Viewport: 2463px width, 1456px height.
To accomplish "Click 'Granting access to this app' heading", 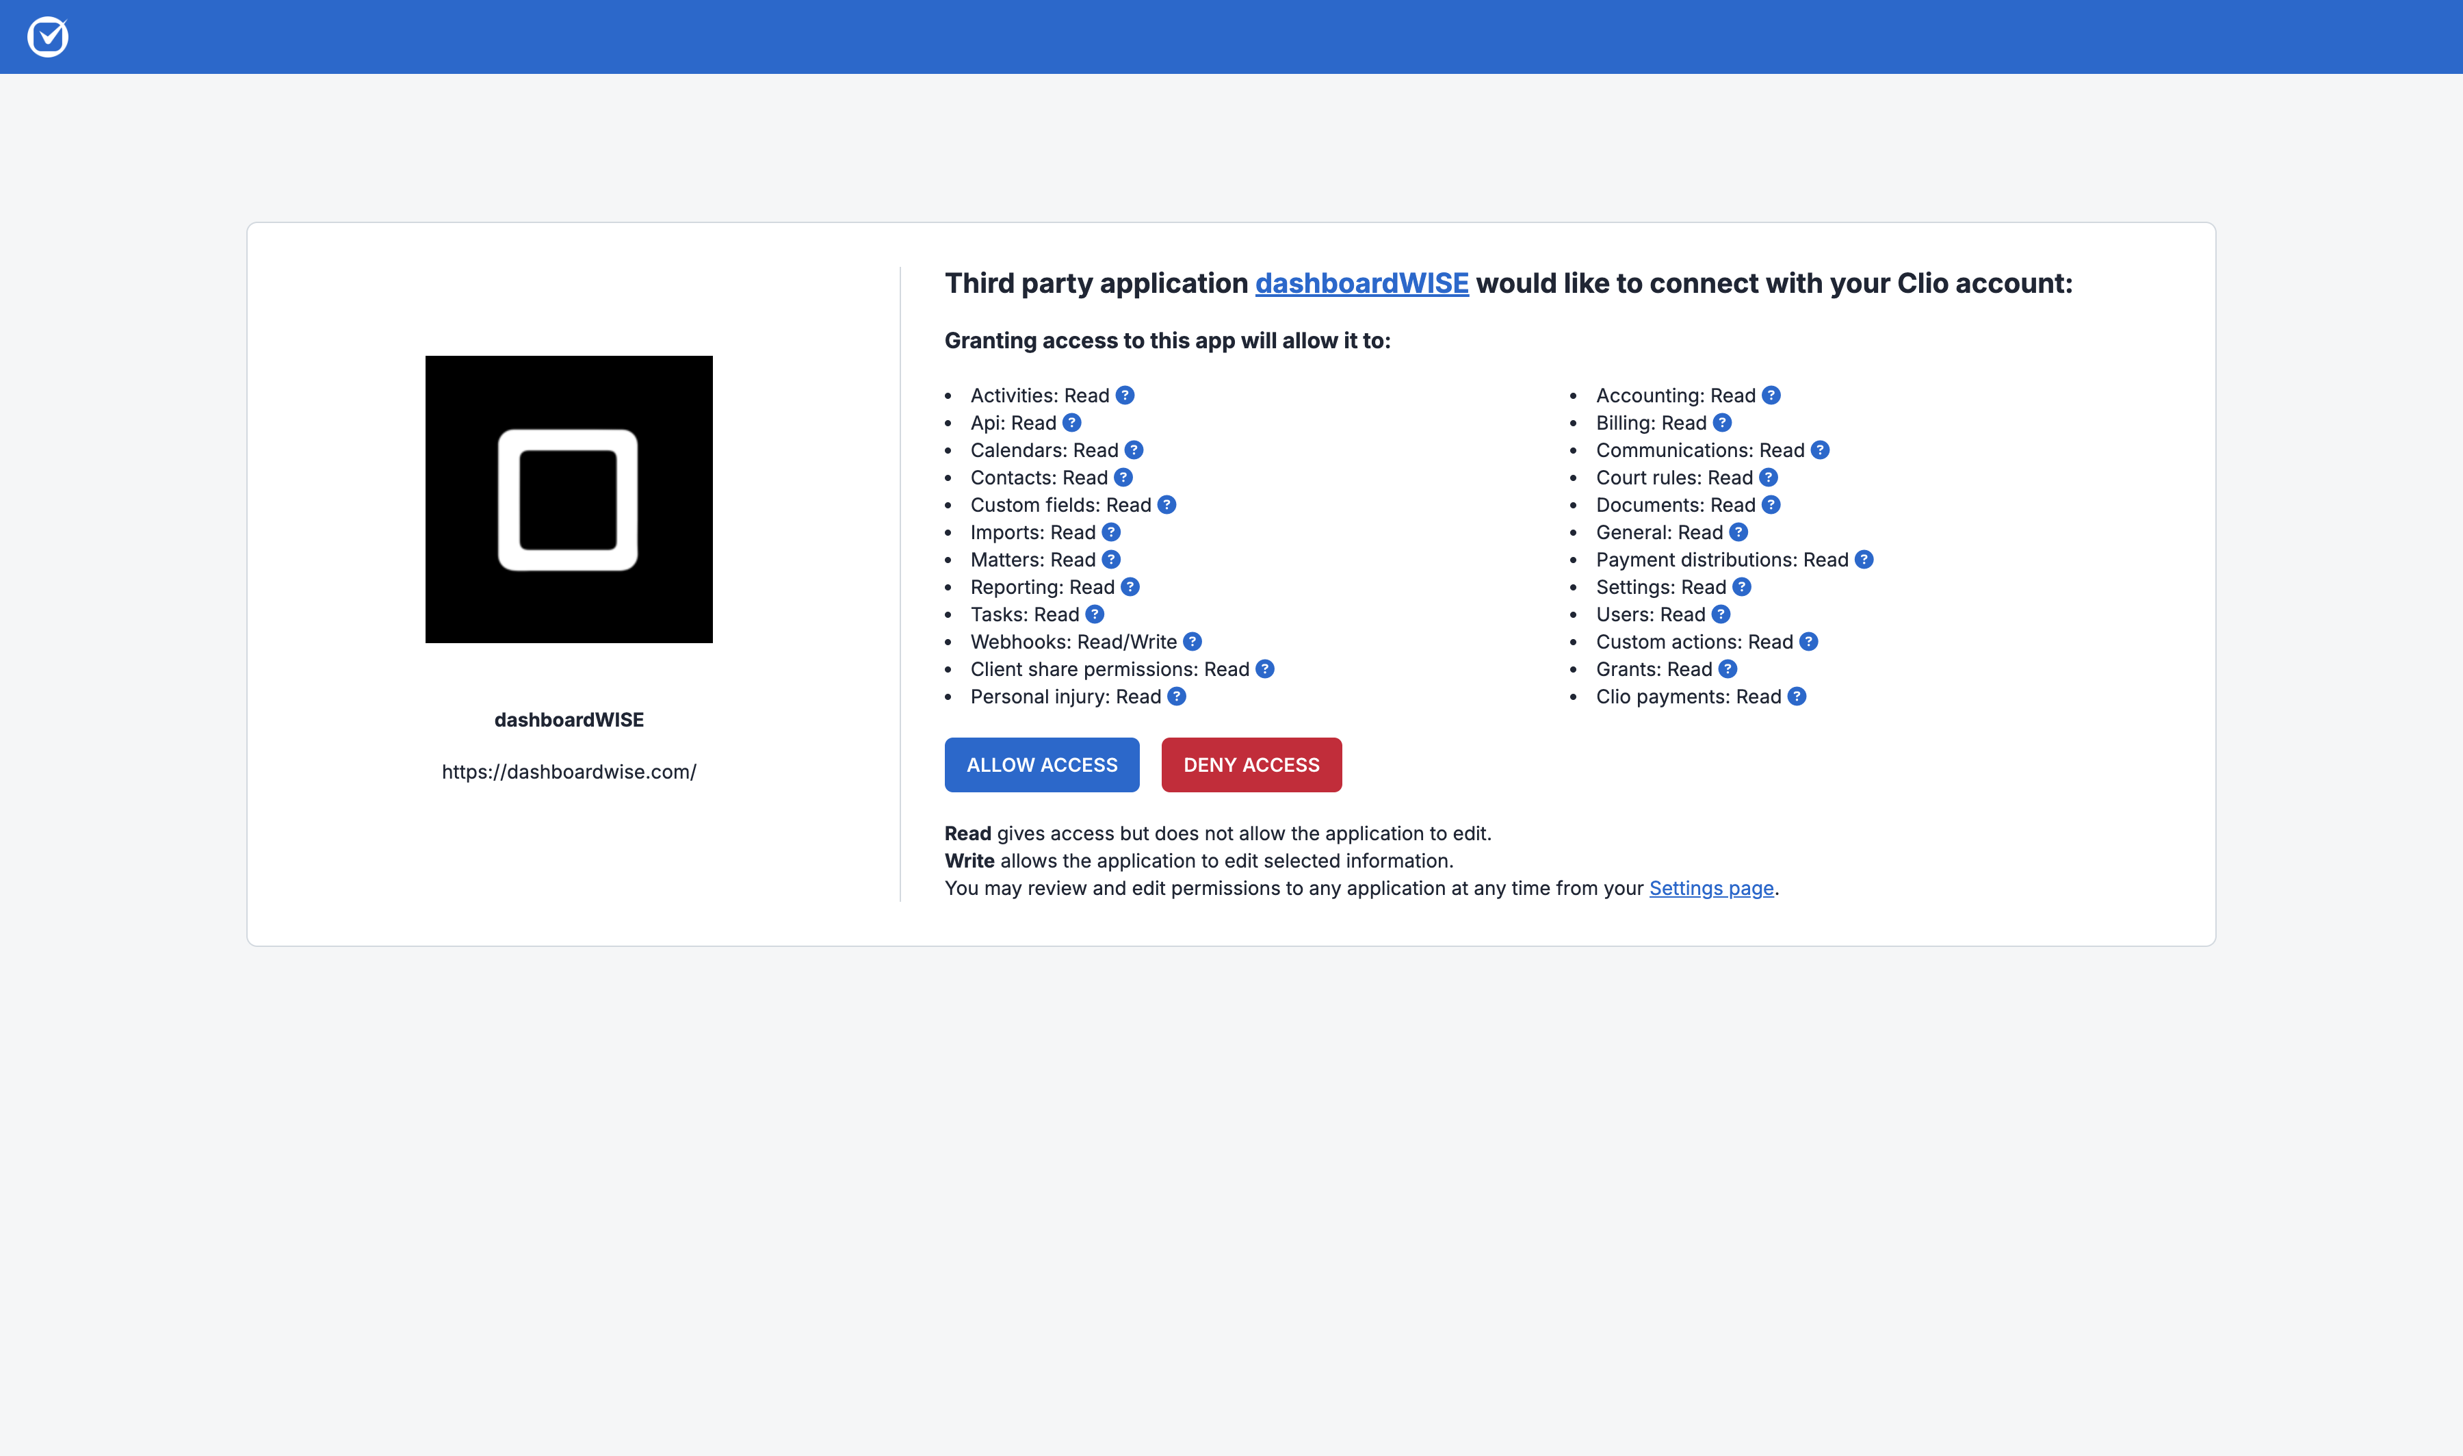I will point(1167,341).
